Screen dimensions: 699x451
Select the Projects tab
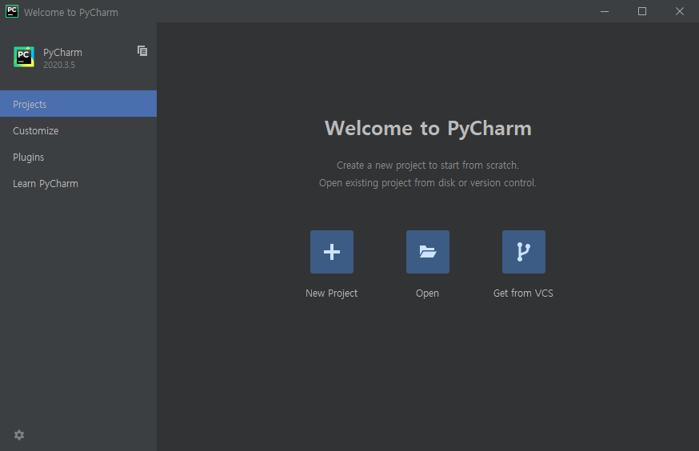pos(78,104)
